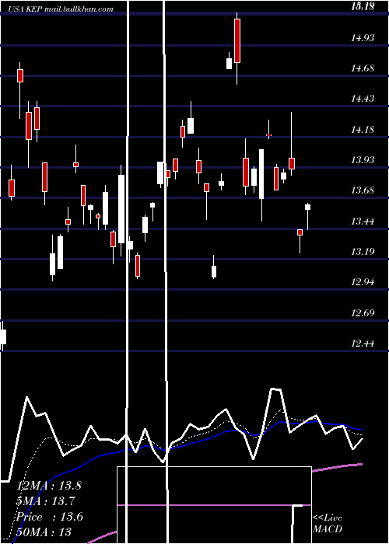Select the 14.43 price axis label

click(363, 99)
